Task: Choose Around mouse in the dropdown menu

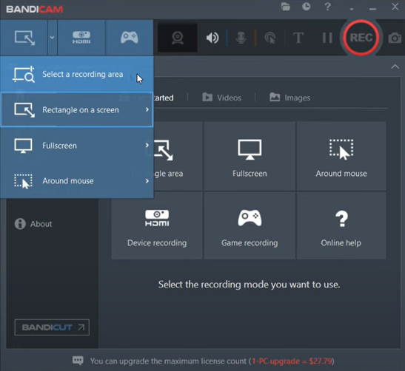Action: 77,181
